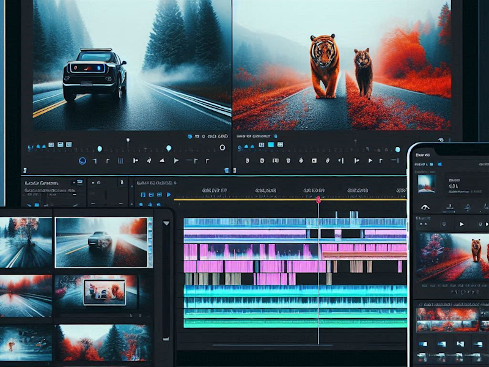Screen dimensions: 489x367
Task: Click the white ring icon ending the car viewer scrub bar
Action: point(222,147)
